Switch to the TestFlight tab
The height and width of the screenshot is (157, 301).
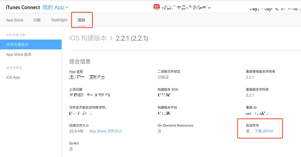coord(59,20)
